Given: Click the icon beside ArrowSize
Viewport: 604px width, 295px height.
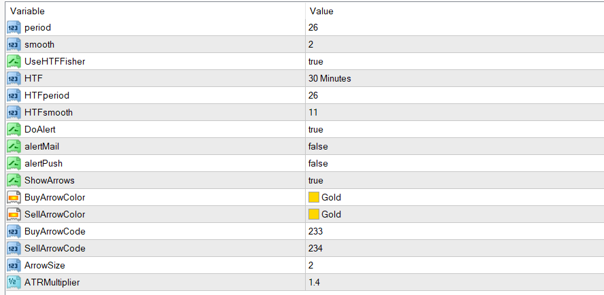Looking at the screenshot, I should [14, 266].
